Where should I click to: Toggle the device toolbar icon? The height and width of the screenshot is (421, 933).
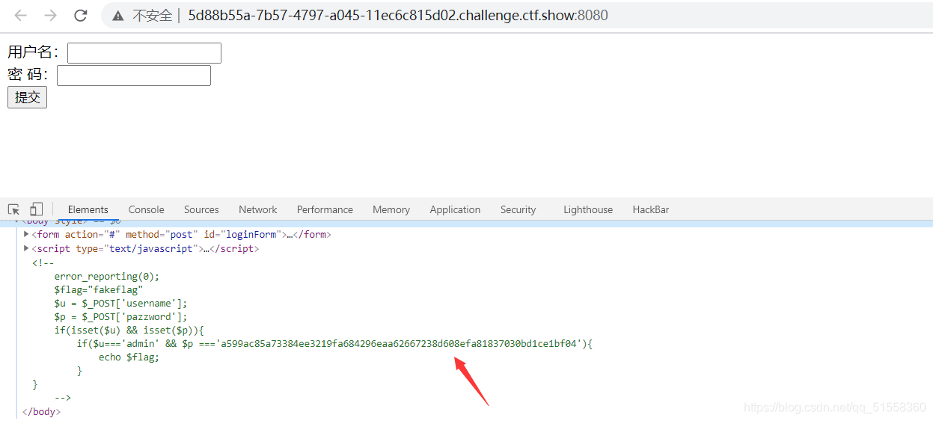pyautogui.click(x=36, y=209)
